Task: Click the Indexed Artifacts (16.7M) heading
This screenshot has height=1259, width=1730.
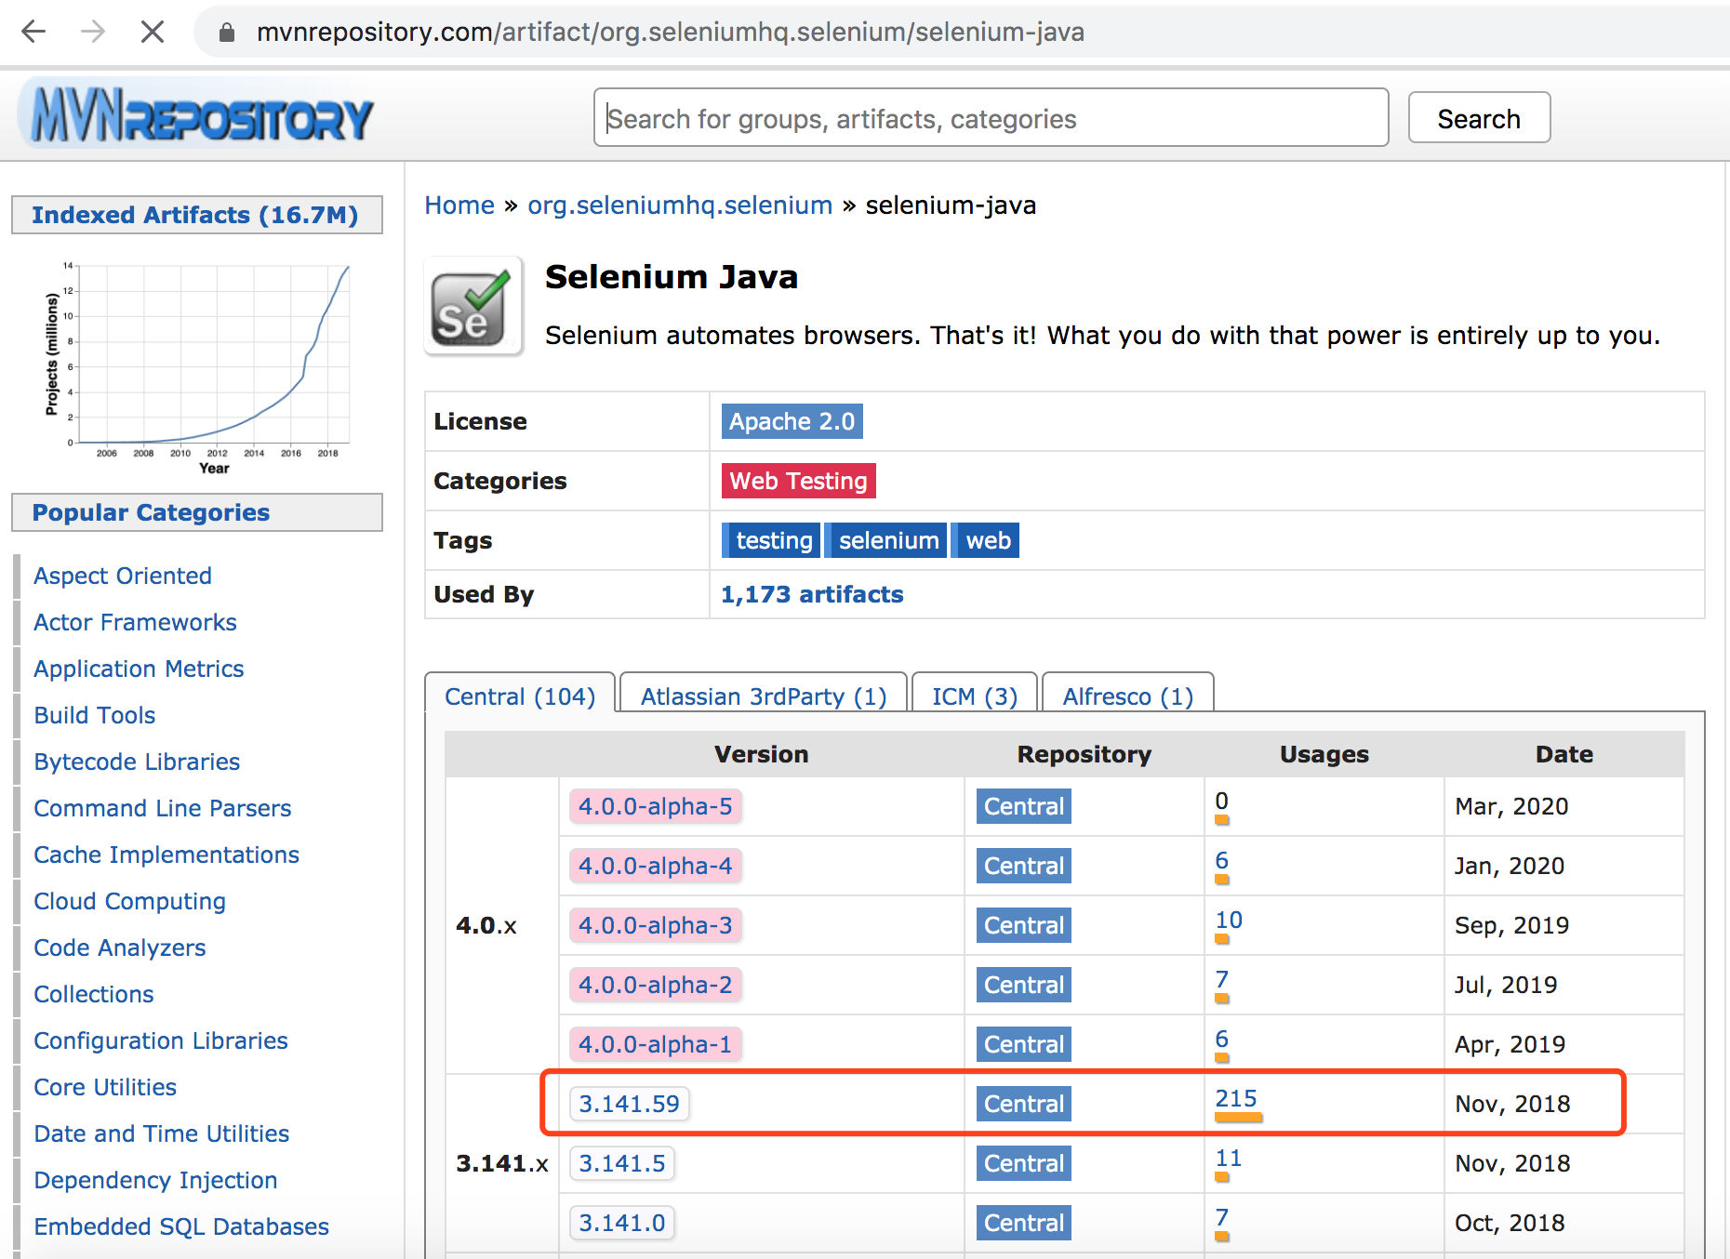Action: pos(195,215)
